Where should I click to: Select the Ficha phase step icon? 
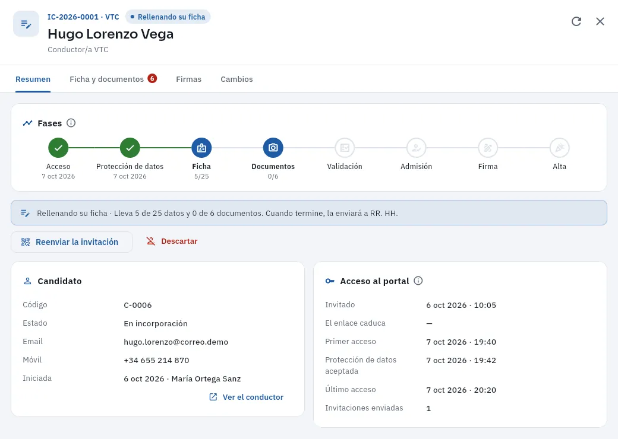[201, 148]
